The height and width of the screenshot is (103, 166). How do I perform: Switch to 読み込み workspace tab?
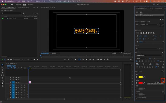18,4
